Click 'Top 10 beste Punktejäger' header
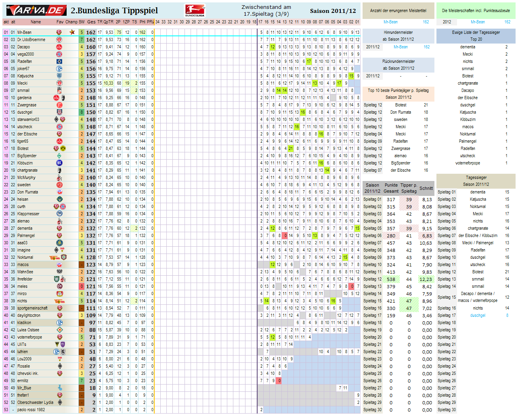Viewport: 518px width, 416px height. pos(398,94)
